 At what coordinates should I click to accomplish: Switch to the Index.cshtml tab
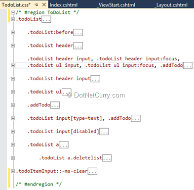click(x=64, y=5)
